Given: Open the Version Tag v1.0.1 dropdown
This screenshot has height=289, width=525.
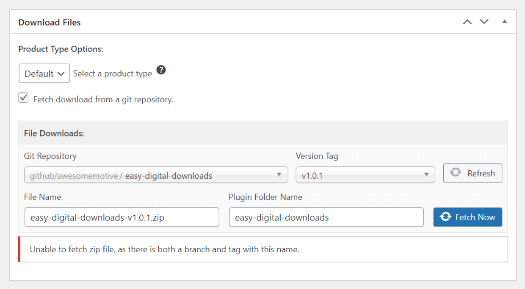Looking at the screenshot, I should pyautogui.click(x=365, y=175).
